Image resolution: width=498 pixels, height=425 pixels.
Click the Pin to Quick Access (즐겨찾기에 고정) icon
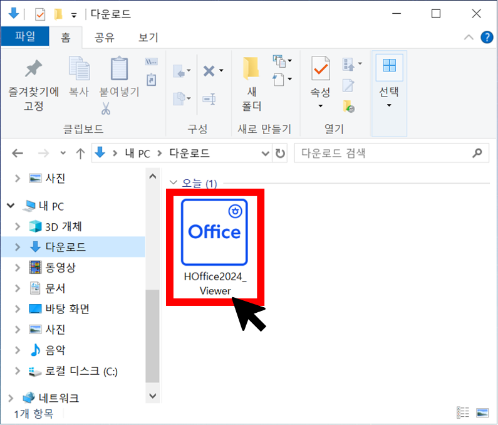tap(33, 68)
